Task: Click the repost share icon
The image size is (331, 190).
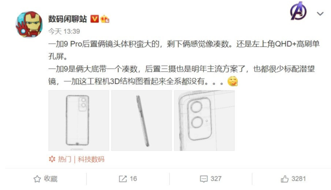Action: [x=122, y=179]
